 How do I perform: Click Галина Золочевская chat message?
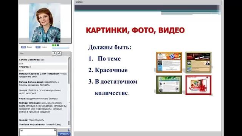[x=39, y=83]
